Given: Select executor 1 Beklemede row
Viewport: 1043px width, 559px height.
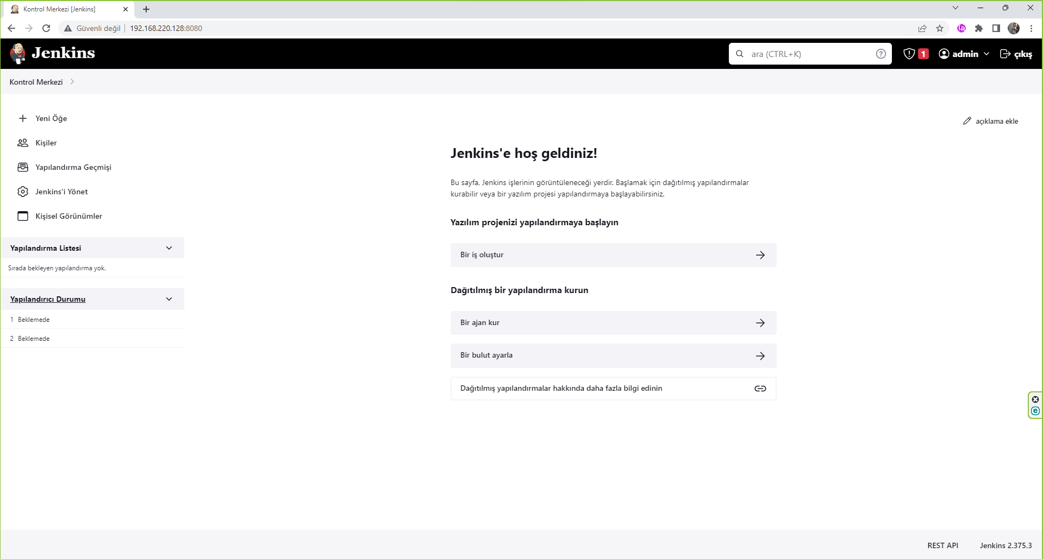Looking at the screenshot, I should 92,320.
